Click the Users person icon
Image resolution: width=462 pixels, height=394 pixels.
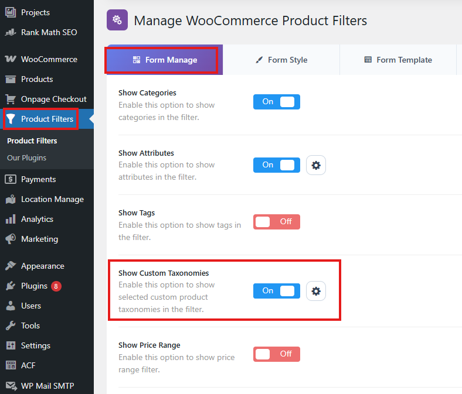pyautogui.click(x=11, y=306)
